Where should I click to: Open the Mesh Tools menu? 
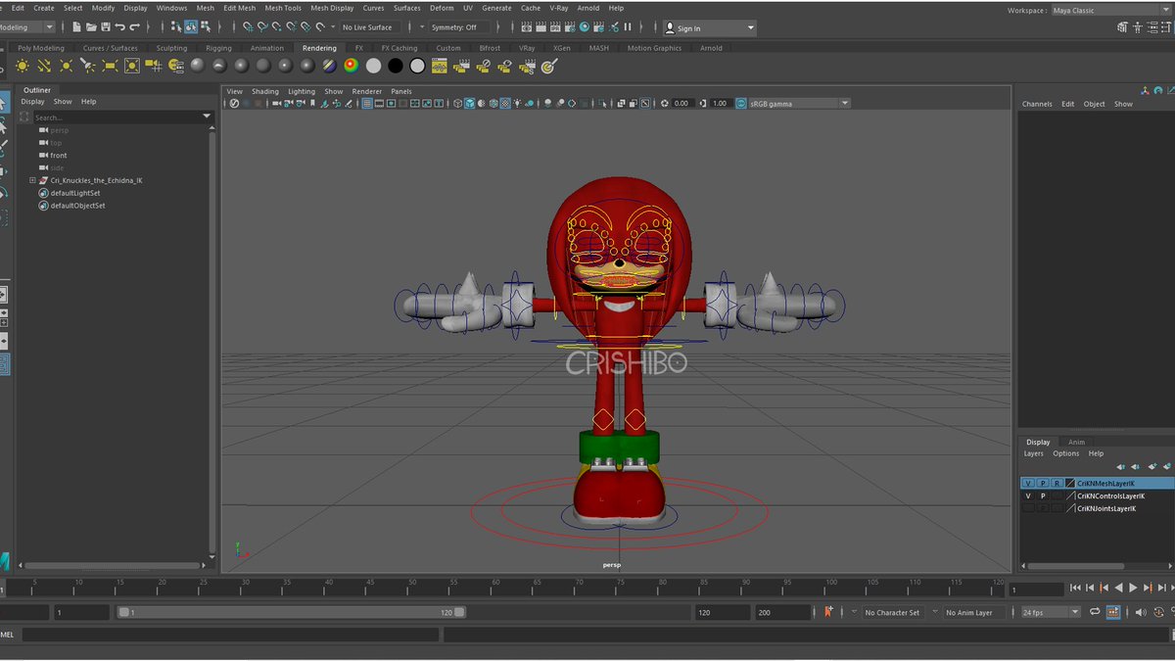tap(283, 8)
